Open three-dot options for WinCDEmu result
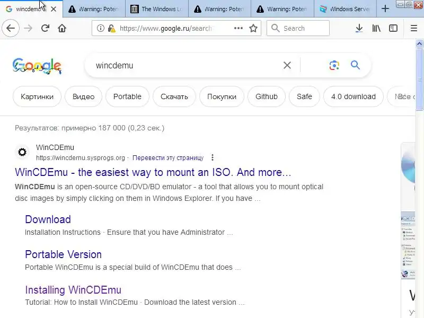 [x=213, y=157]
